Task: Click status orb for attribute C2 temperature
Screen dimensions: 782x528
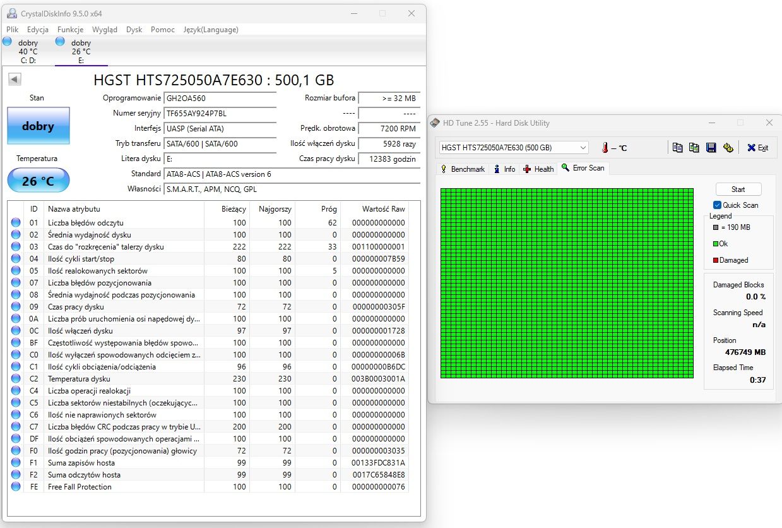Action: tap(16, 378)
